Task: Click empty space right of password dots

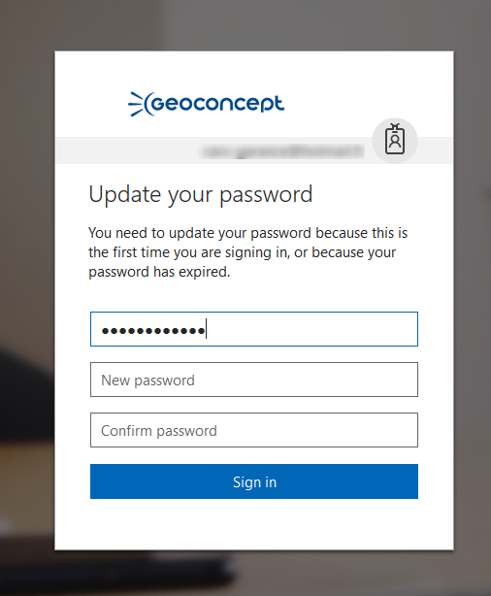Action: point(311,329)
